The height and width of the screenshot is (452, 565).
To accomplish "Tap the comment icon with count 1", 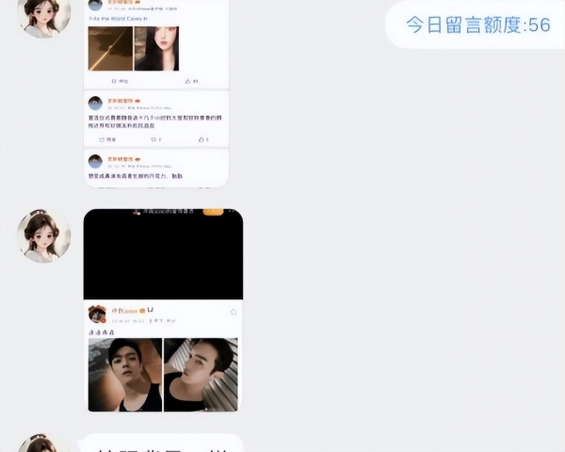I will click(153, 139).
